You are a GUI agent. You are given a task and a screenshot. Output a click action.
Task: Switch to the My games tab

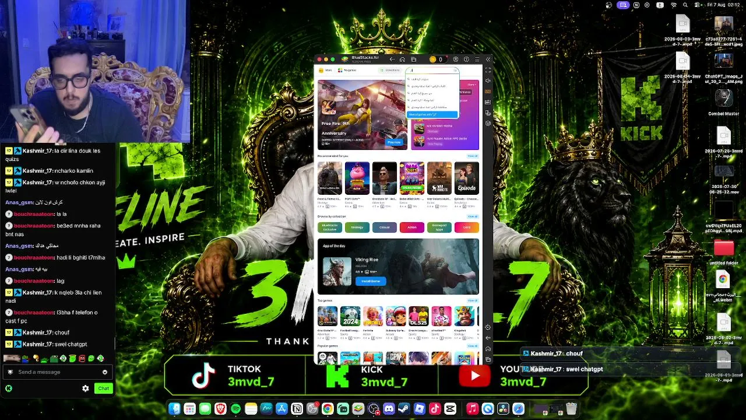347,70
